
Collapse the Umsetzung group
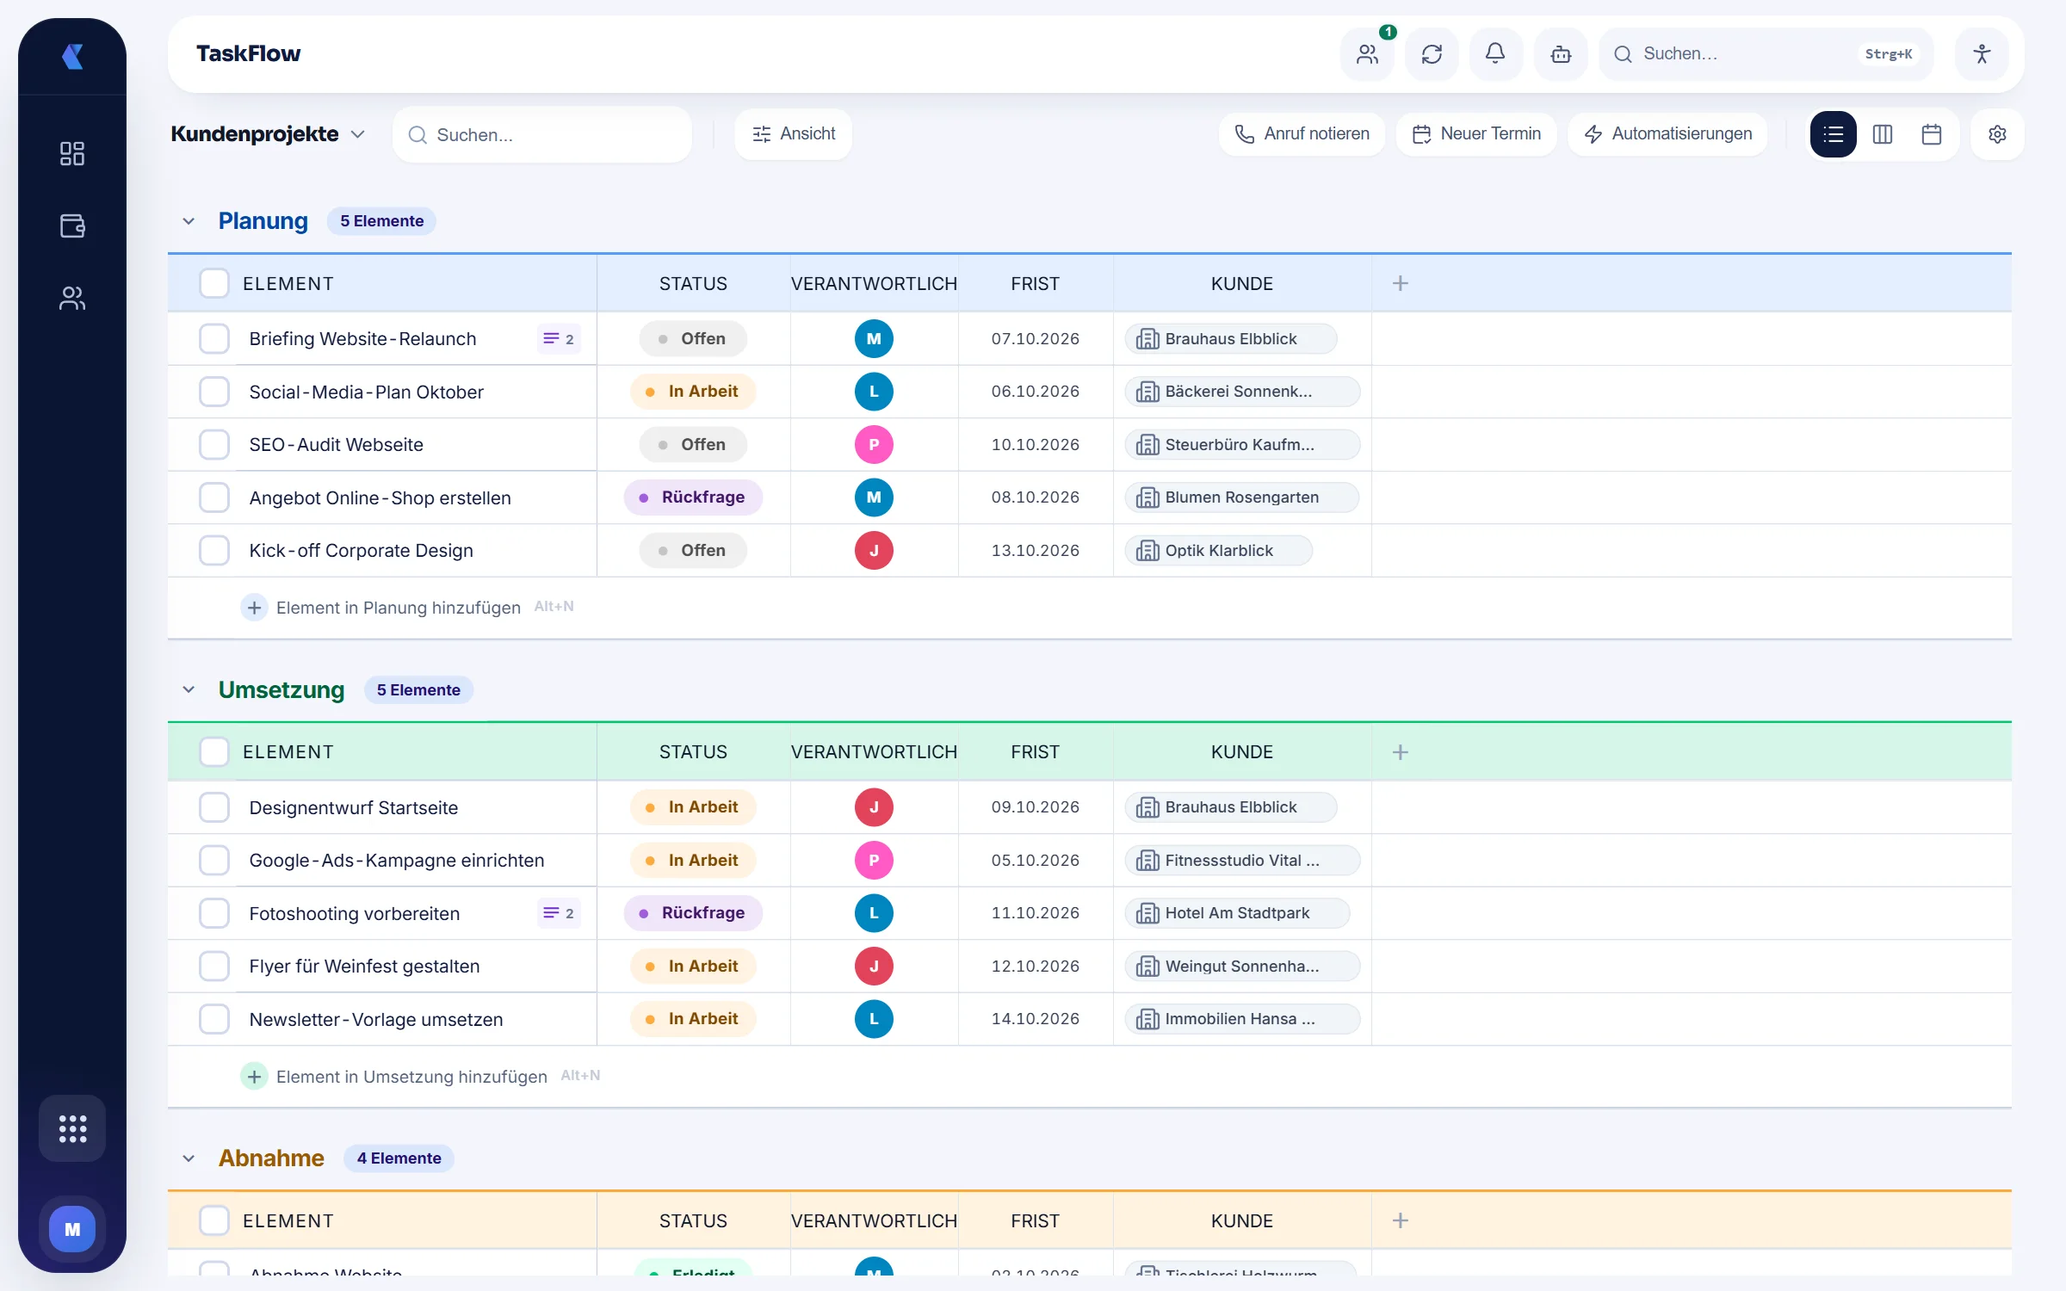pyautogui.click(x=189, y=690)
